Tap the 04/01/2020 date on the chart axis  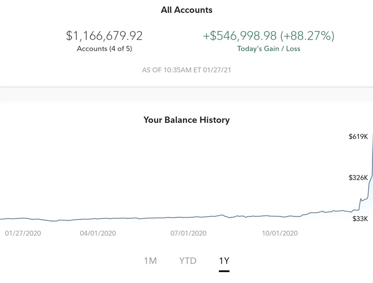pyautogui.click(x=98, y=233)
